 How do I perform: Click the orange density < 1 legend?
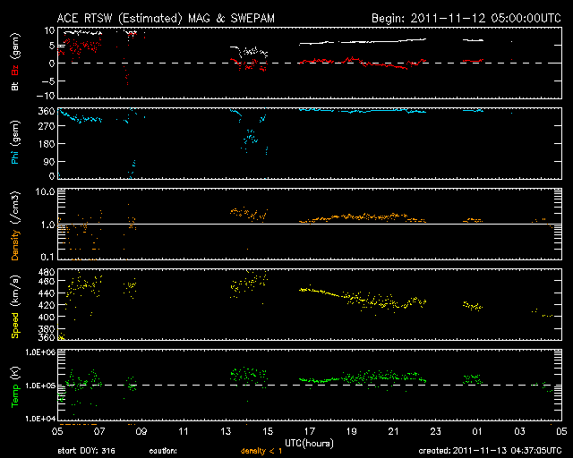tap(263, 452)
